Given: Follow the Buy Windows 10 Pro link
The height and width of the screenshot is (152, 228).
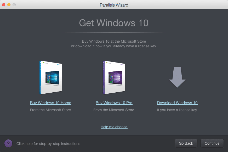Looking at the screenshot, I should click(114, 103).
